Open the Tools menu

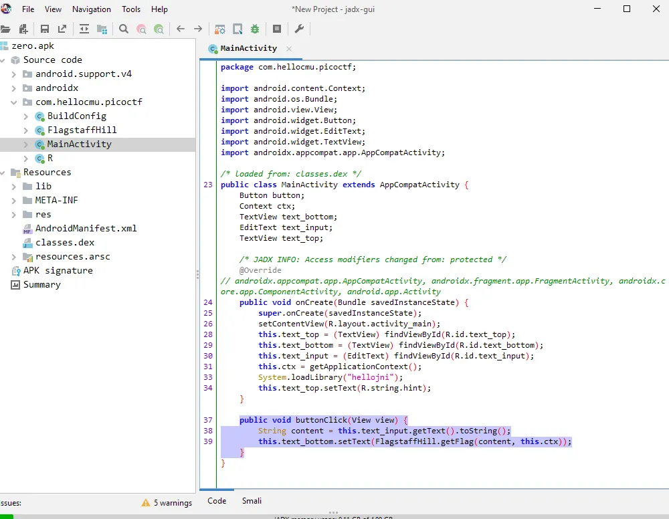pos(131,9)
